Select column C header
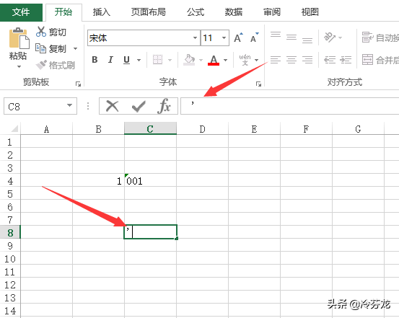This screenshot has width=399, height=318. coord(150,128)
